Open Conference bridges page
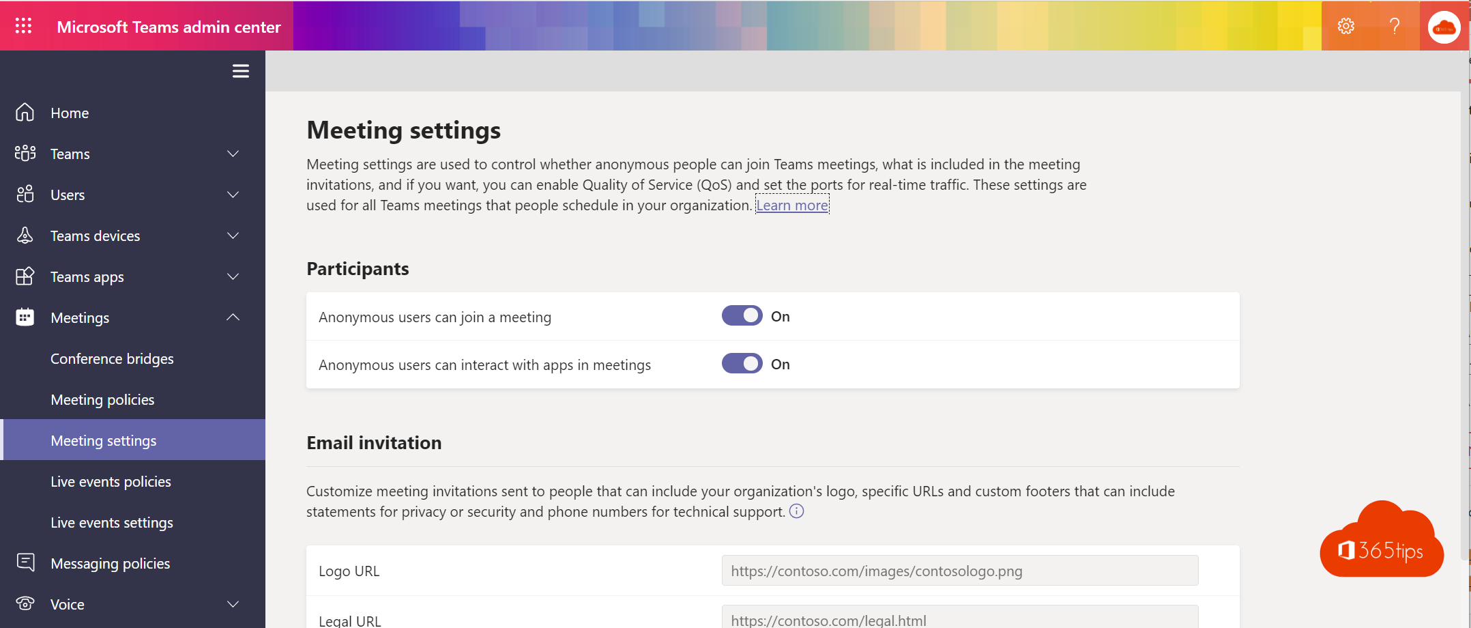Screen dimensions: 1471x628 pyautogui.click(x=112, y=358)
